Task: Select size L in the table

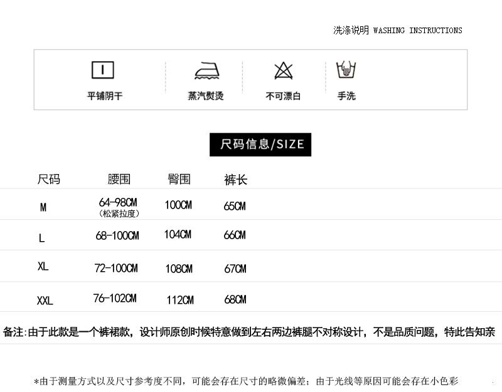Action: click(41, 238)
